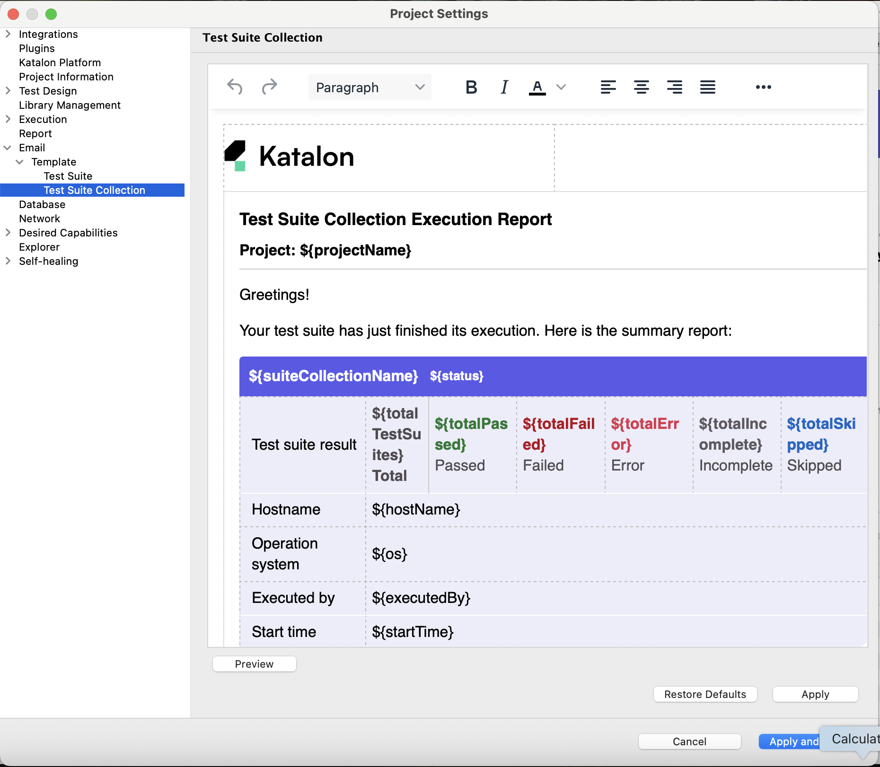Click the ${totalFailed} cell
Screen dimensions: 880x767
click(560, 445)
